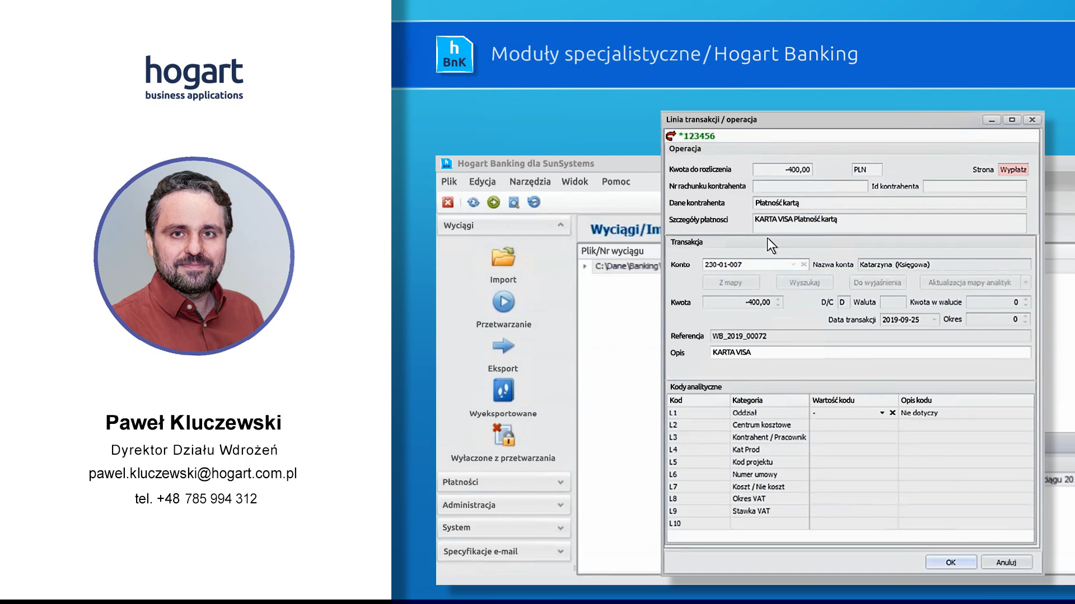The width and height of the screenshot is (1075, 604).
Task: Click the pawel.kluczewski@hogart.com.pl email text
Action: point(193,474)
